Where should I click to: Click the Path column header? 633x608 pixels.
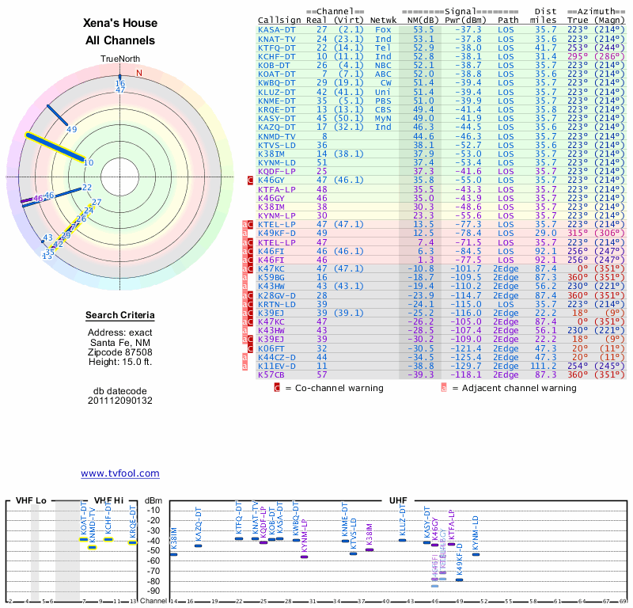[x=509, y=20]
